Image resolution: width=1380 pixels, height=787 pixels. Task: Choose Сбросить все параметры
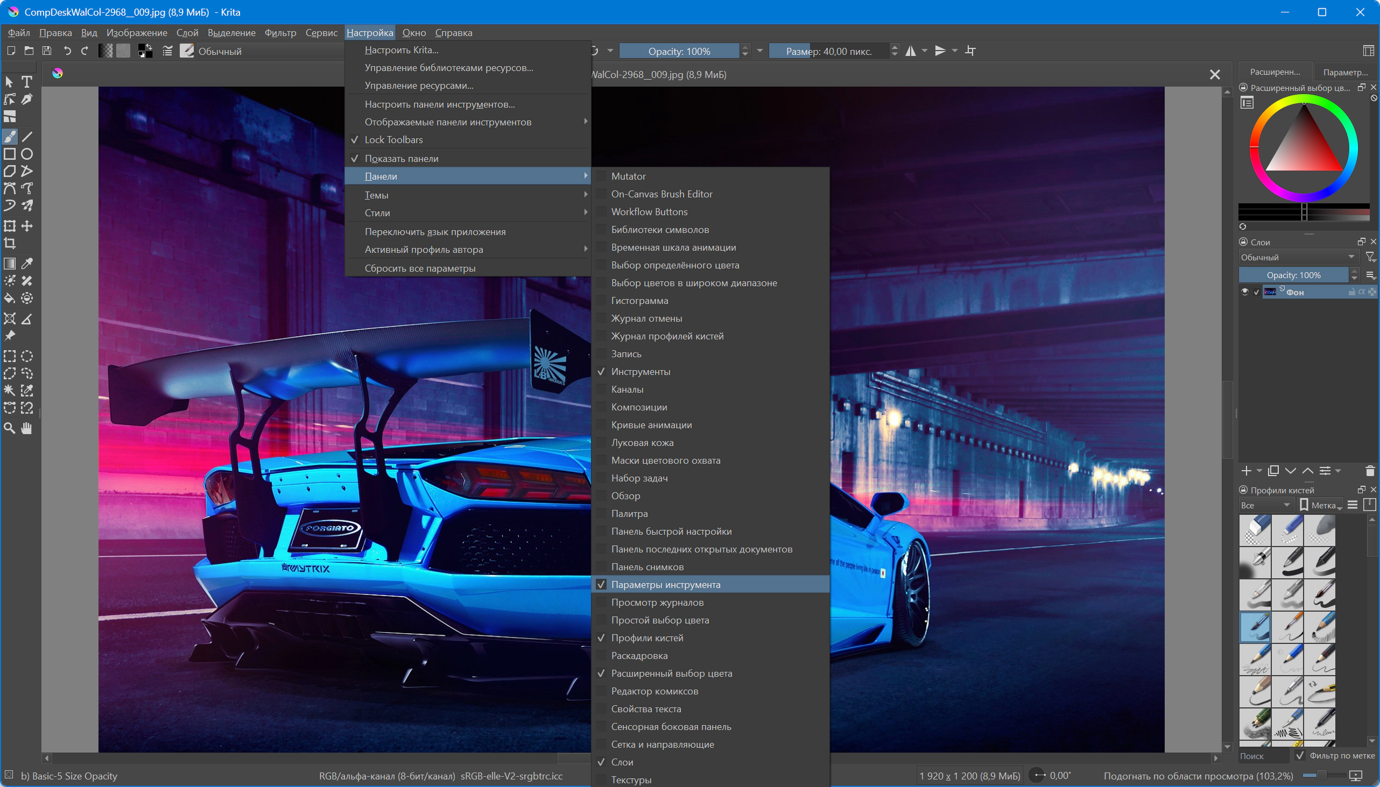(x=420, y=268)
